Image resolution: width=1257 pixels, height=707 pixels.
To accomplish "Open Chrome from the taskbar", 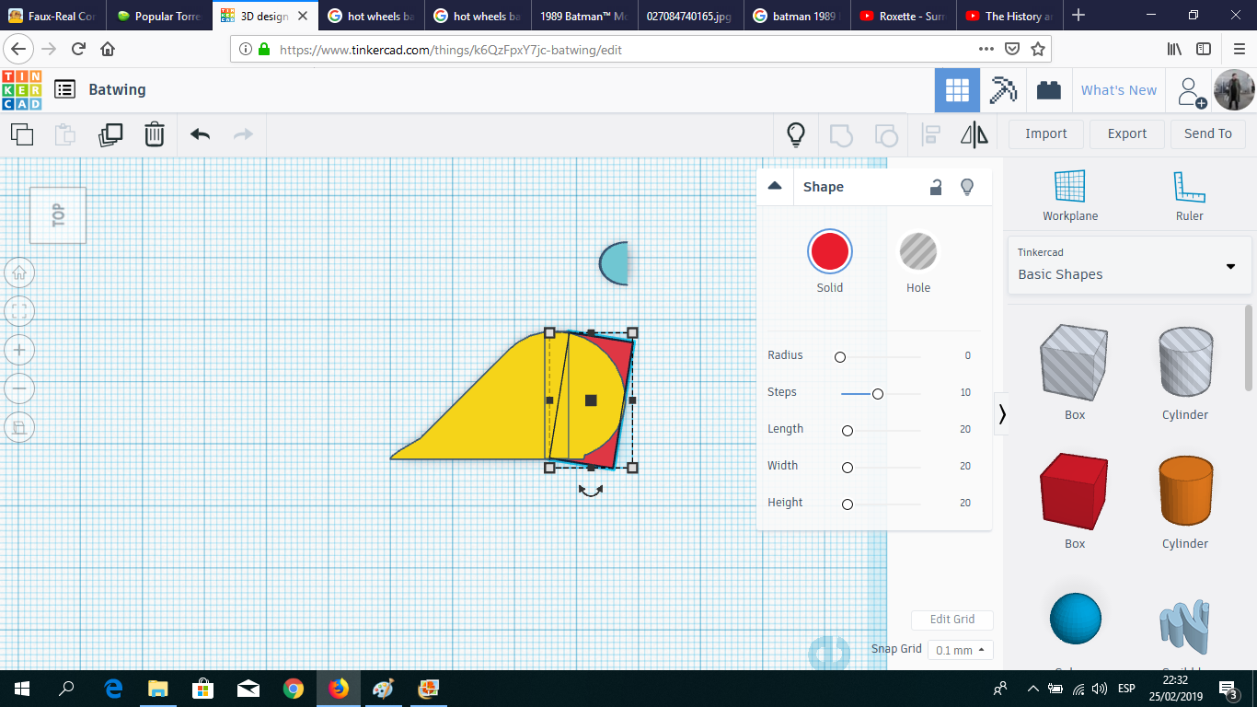I will pyautogui.click(x=294, y=688).
